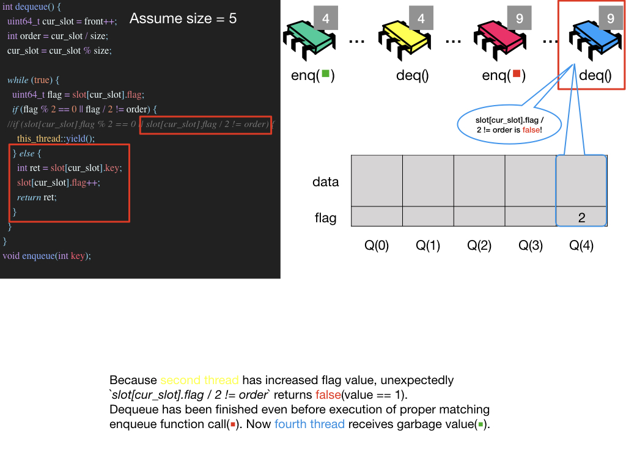Screen dimensions: 626x469
Task: Click the Q(4) data cell
Action: [x=582, y=181]
